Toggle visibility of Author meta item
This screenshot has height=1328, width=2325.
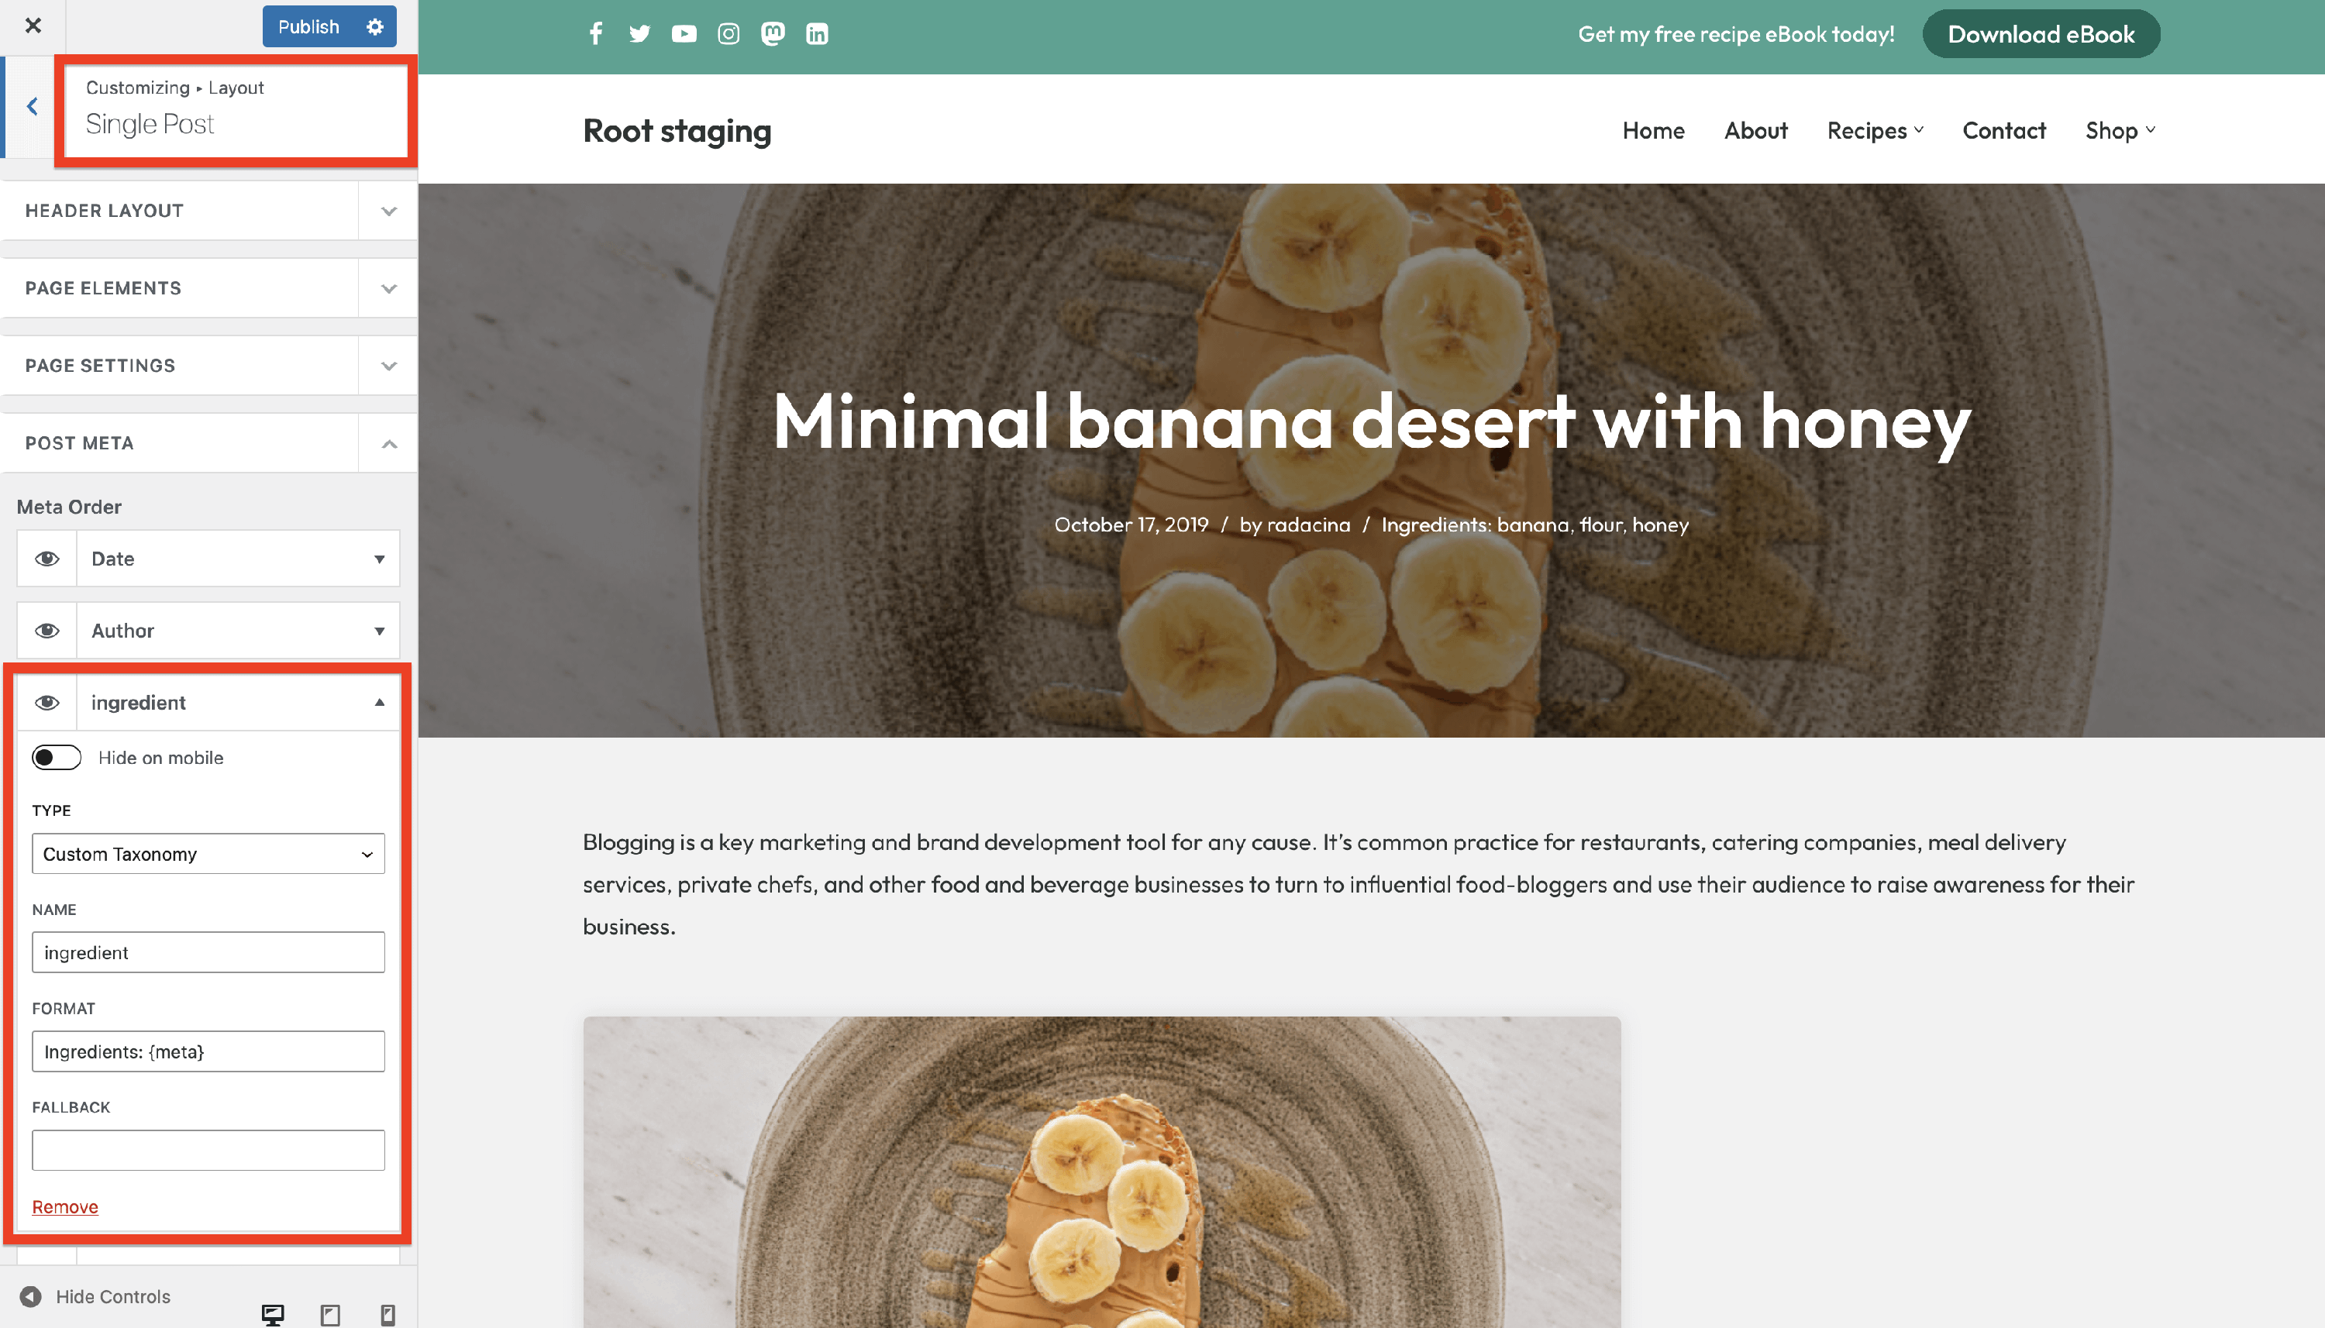(x=47, y=630)
